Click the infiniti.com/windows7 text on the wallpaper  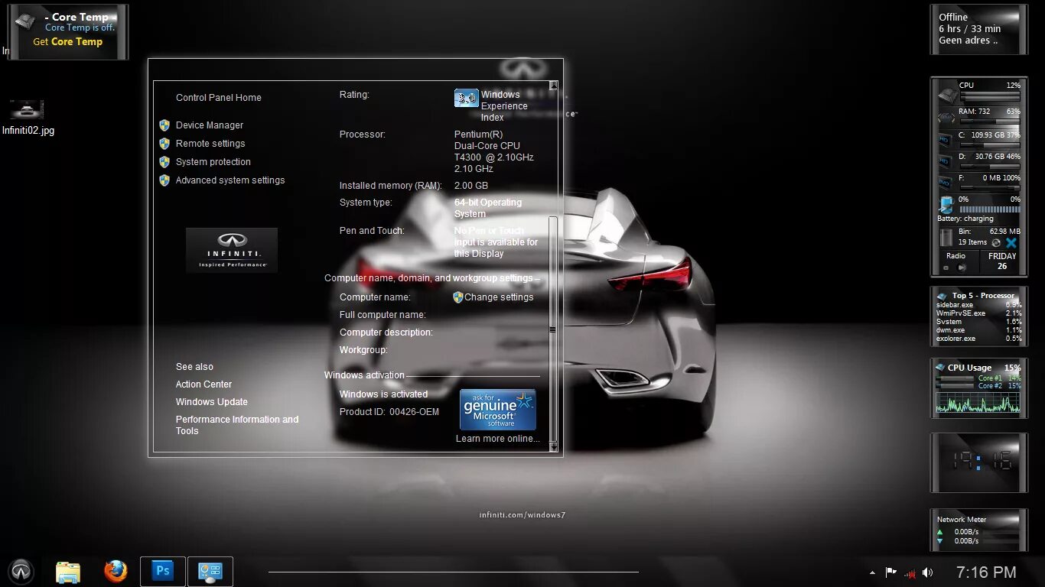click(522, 515)
